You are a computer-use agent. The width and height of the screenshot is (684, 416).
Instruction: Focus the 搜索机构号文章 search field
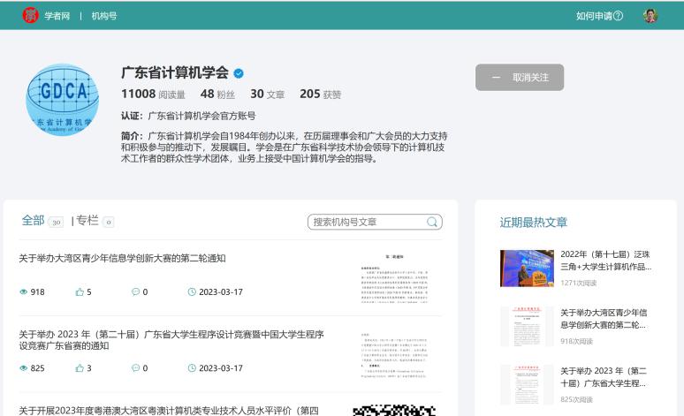click(375, 222)
